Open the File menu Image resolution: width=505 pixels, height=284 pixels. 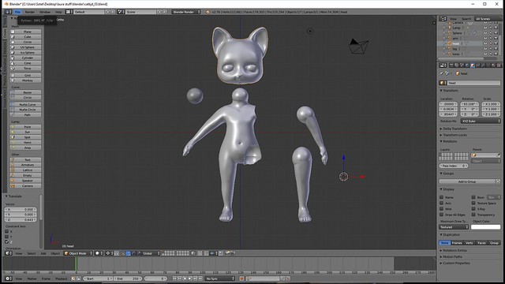point(17,12)
